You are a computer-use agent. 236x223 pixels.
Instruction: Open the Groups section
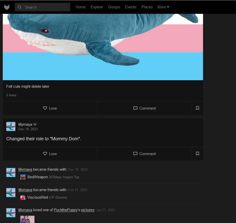(x=114, y=7)
